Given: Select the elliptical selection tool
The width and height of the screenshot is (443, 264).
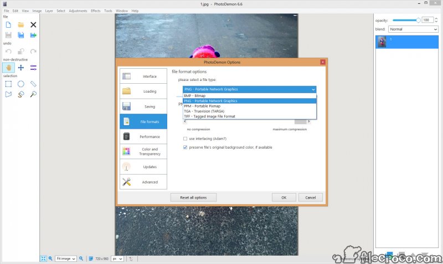Looking at the screenshot, I should click(21, 84).
